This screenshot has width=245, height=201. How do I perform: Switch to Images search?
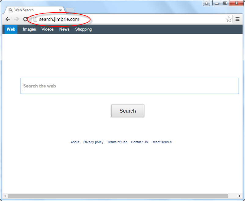[x=29, y=29]
